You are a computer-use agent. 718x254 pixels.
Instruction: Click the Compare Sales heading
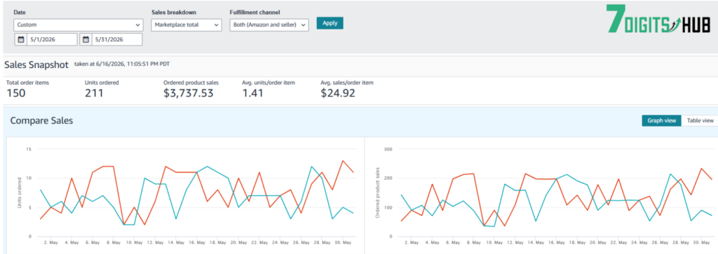pos(41,120)
